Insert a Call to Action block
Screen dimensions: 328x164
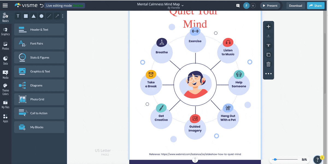coord(39,113)
